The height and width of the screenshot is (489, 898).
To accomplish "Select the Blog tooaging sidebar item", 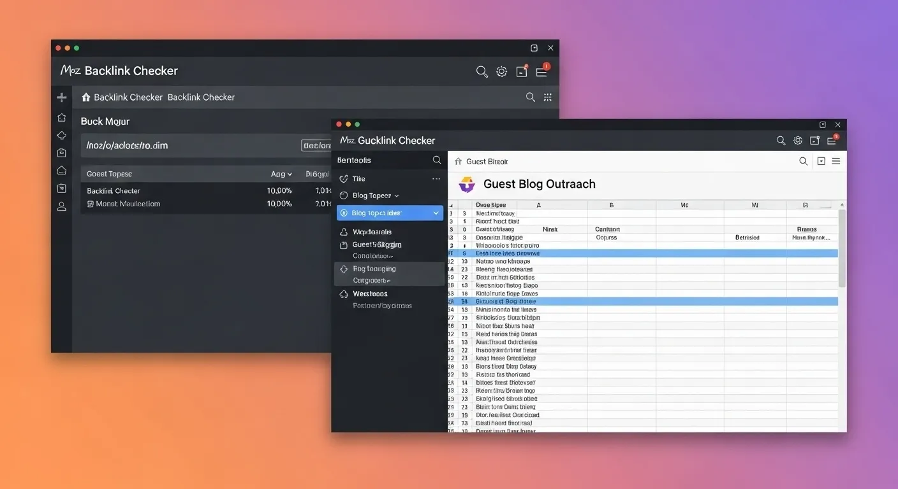I will click(x=390, y=274).
